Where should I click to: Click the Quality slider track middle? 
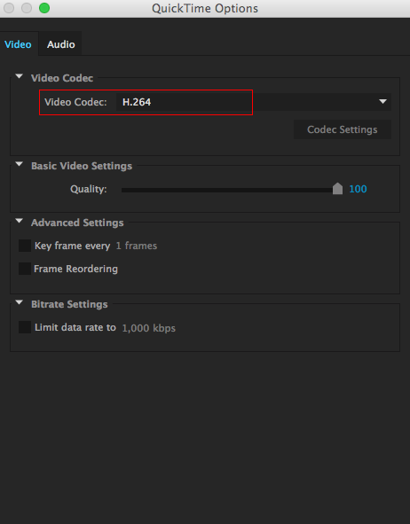(x=227, y=190)
